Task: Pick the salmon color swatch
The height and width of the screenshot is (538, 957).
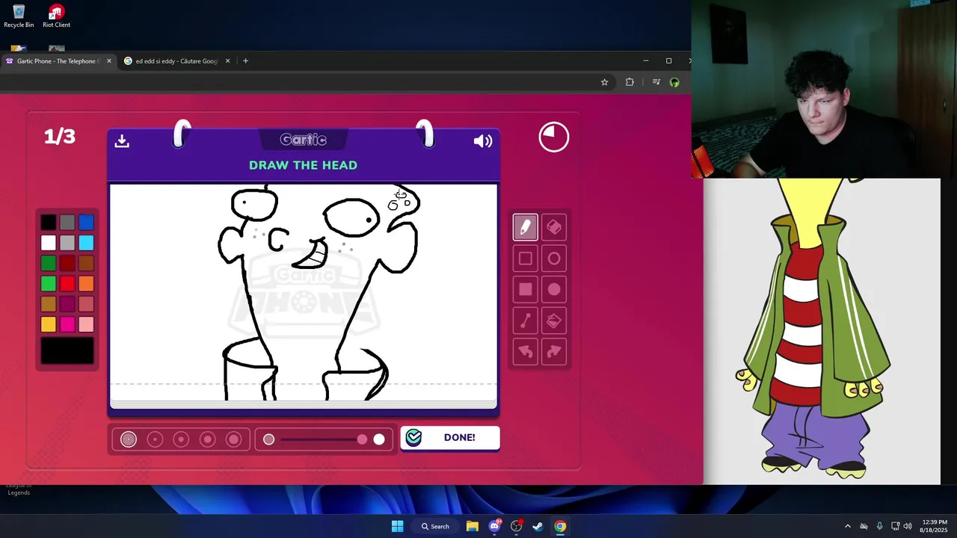Action: (x=86, y=304)
